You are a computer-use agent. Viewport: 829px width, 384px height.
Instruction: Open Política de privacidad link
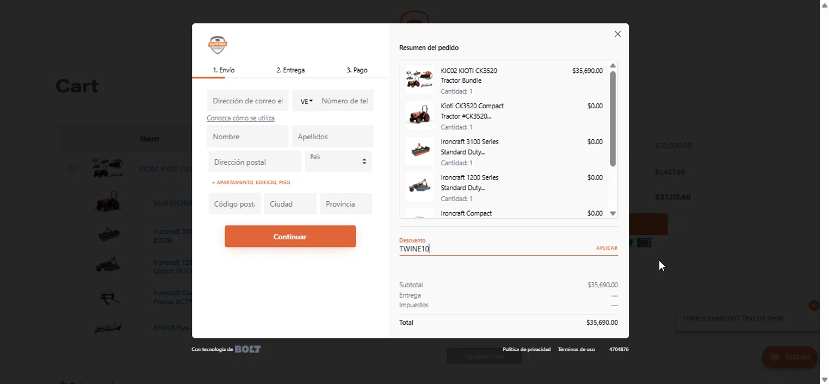pyautogui.click(x=527, y=349)
